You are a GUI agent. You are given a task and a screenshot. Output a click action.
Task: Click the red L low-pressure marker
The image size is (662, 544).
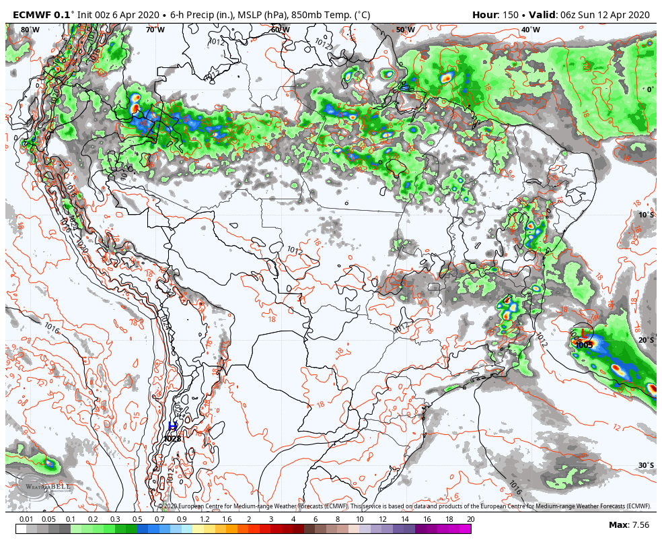click(585, 333)
